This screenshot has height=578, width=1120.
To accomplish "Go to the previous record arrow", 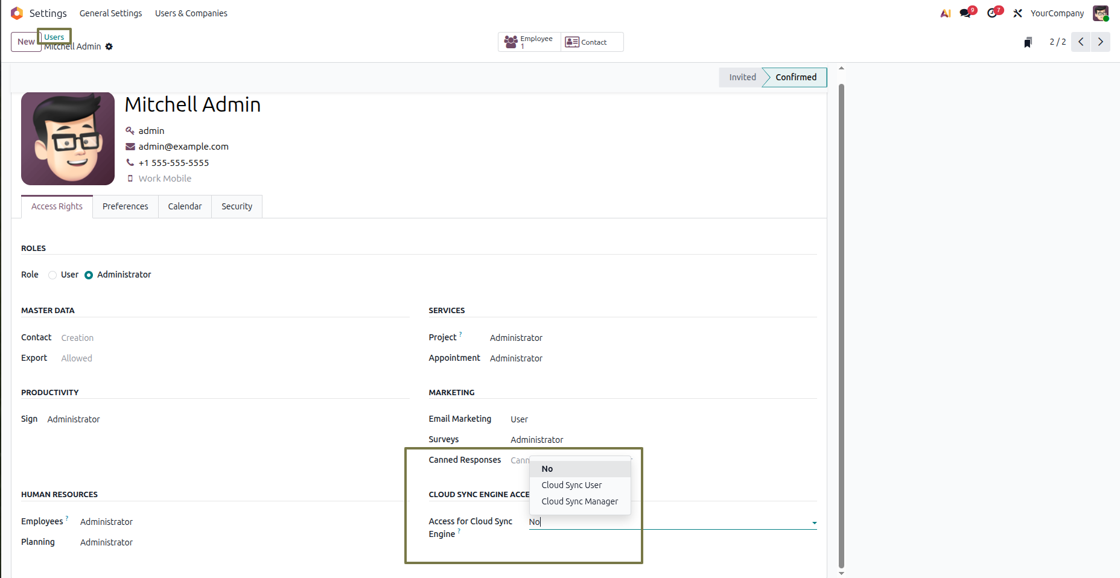I will click(1081, 42).
